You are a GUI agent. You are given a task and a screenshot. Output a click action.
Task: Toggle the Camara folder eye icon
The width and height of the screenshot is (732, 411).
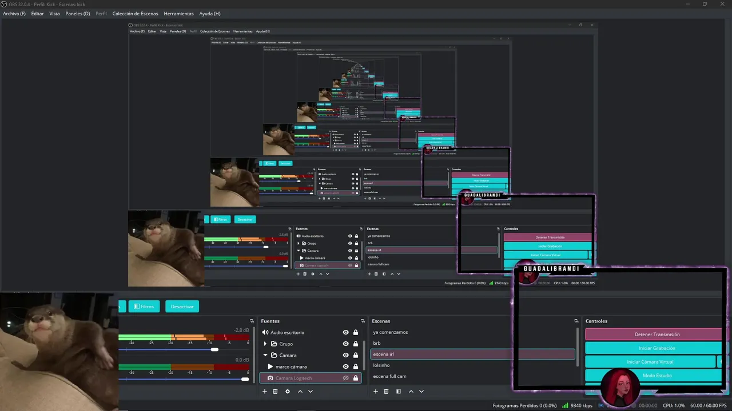click(345, 355)
